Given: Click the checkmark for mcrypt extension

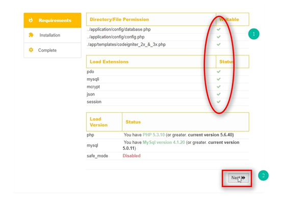Looking at the screenshot, I should click(219, 86).
